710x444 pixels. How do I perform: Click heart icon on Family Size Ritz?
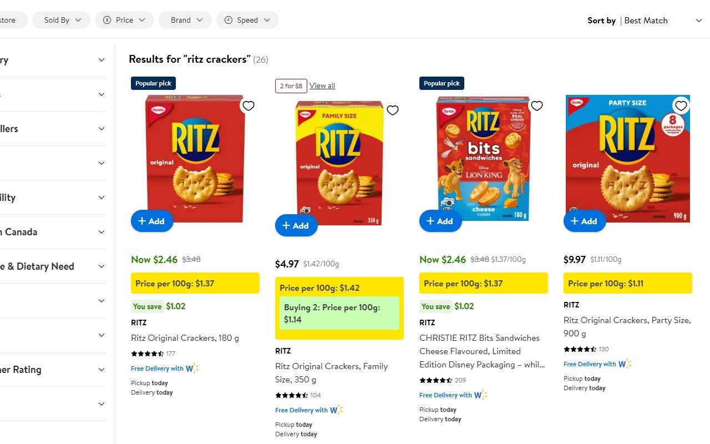coord(393,110)
